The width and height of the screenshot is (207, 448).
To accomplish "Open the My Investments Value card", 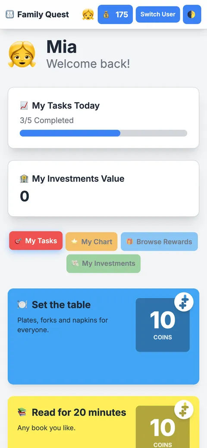I will (103, 188).
